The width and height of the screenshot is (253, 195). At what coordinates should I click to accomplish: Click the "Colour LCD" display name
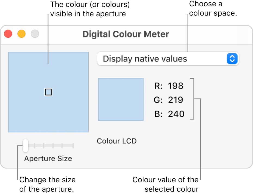[117, 141]
